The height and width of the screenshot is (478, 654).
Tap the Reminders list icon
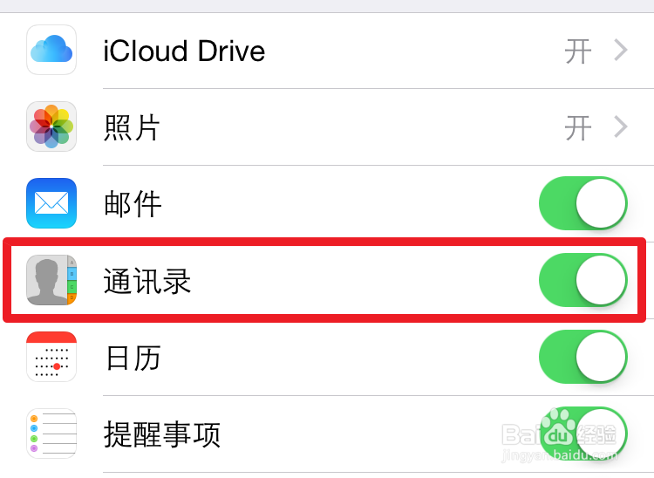point(51,434)
